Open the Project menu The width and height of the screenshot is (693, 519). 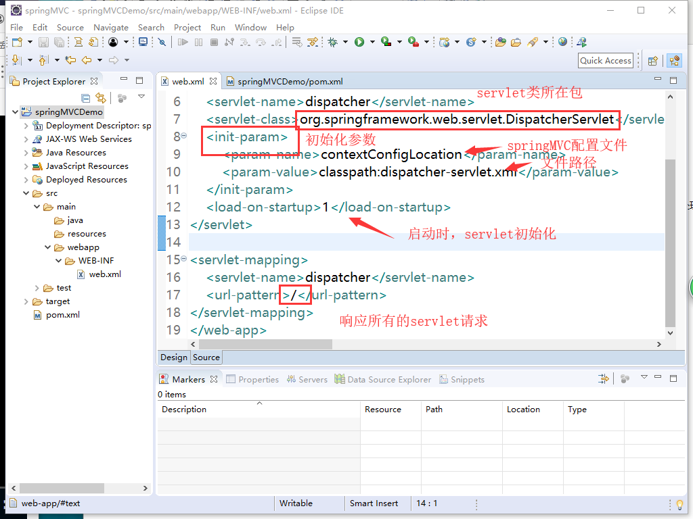[187, 27]
